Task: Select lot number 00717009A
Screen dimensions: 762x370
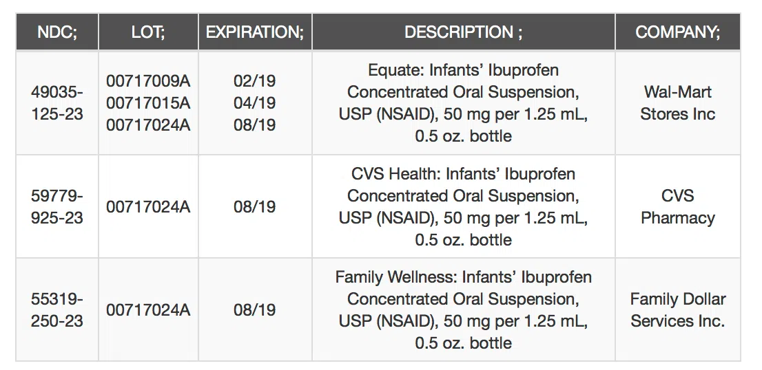Action: pos(148,81)
